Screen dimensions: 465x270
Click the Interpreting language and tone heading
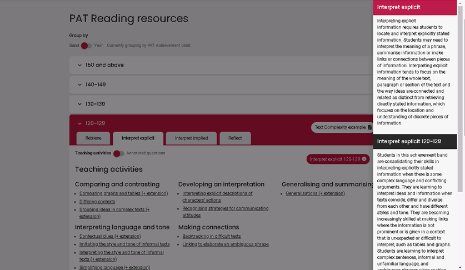click(x=122, y=227)
